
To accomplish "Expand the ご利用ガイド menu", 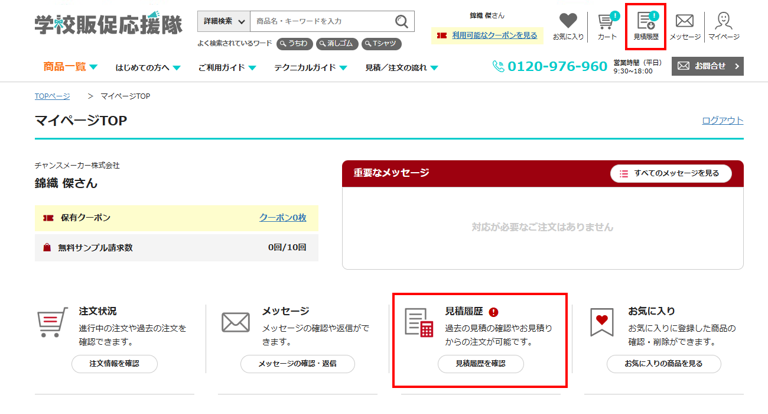I will [x=227, y=67].
